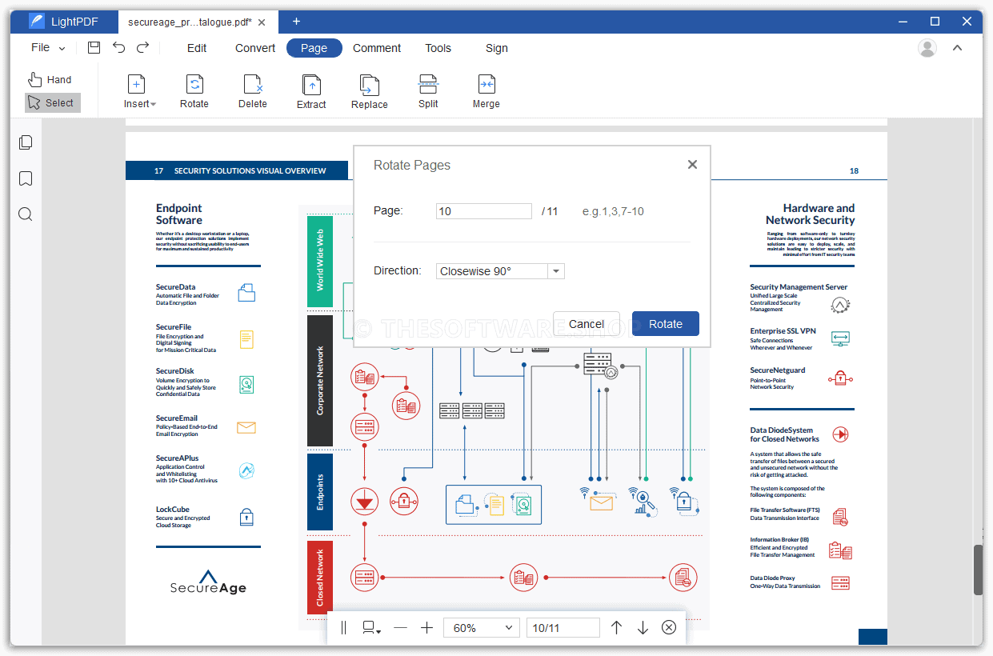Open a new tab with plus

pyautogui.click(x=296, y=22)
